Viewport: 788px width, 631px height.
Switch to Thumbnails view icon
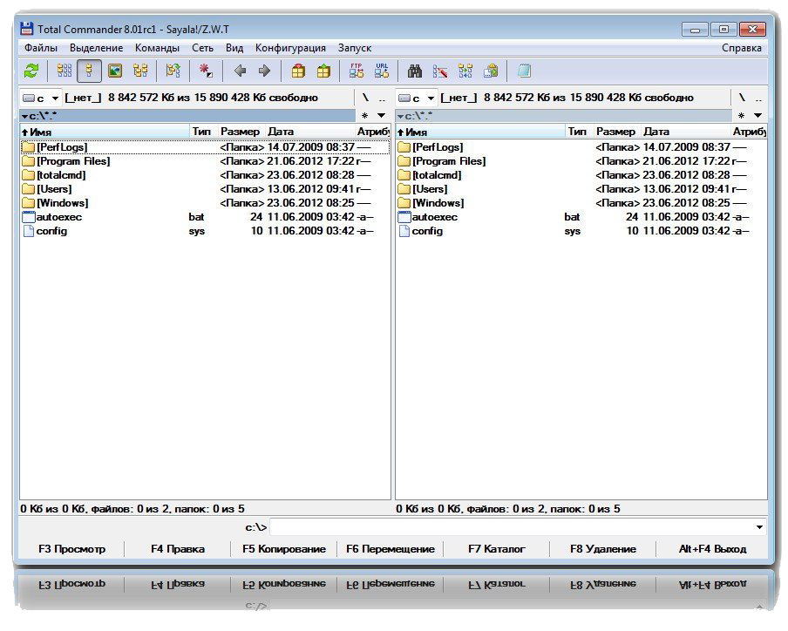[115, 71]
